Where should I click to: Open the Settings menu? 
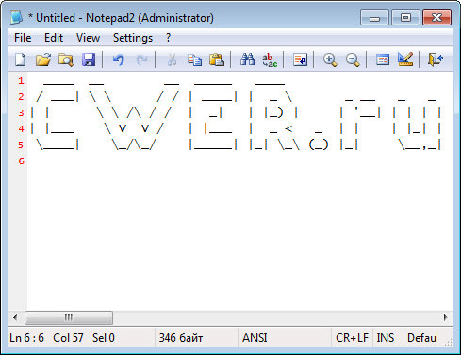click(x=133, y=38)
